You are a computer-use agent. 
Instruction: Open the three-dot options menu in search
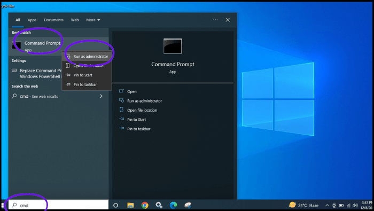(x=215, y=20)
